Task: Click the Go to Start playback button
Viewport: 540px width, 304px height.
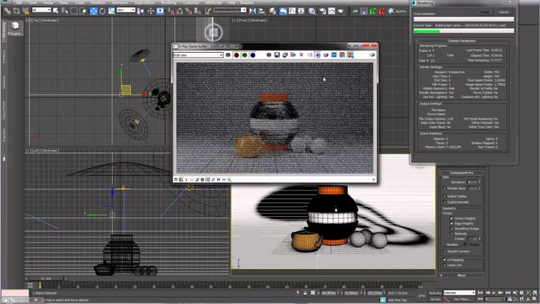Action: tap(481, 293)
